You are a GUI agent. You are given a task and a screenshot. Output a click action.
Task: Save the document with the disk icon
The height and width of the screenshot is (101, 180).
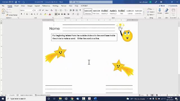click(16, 2)
